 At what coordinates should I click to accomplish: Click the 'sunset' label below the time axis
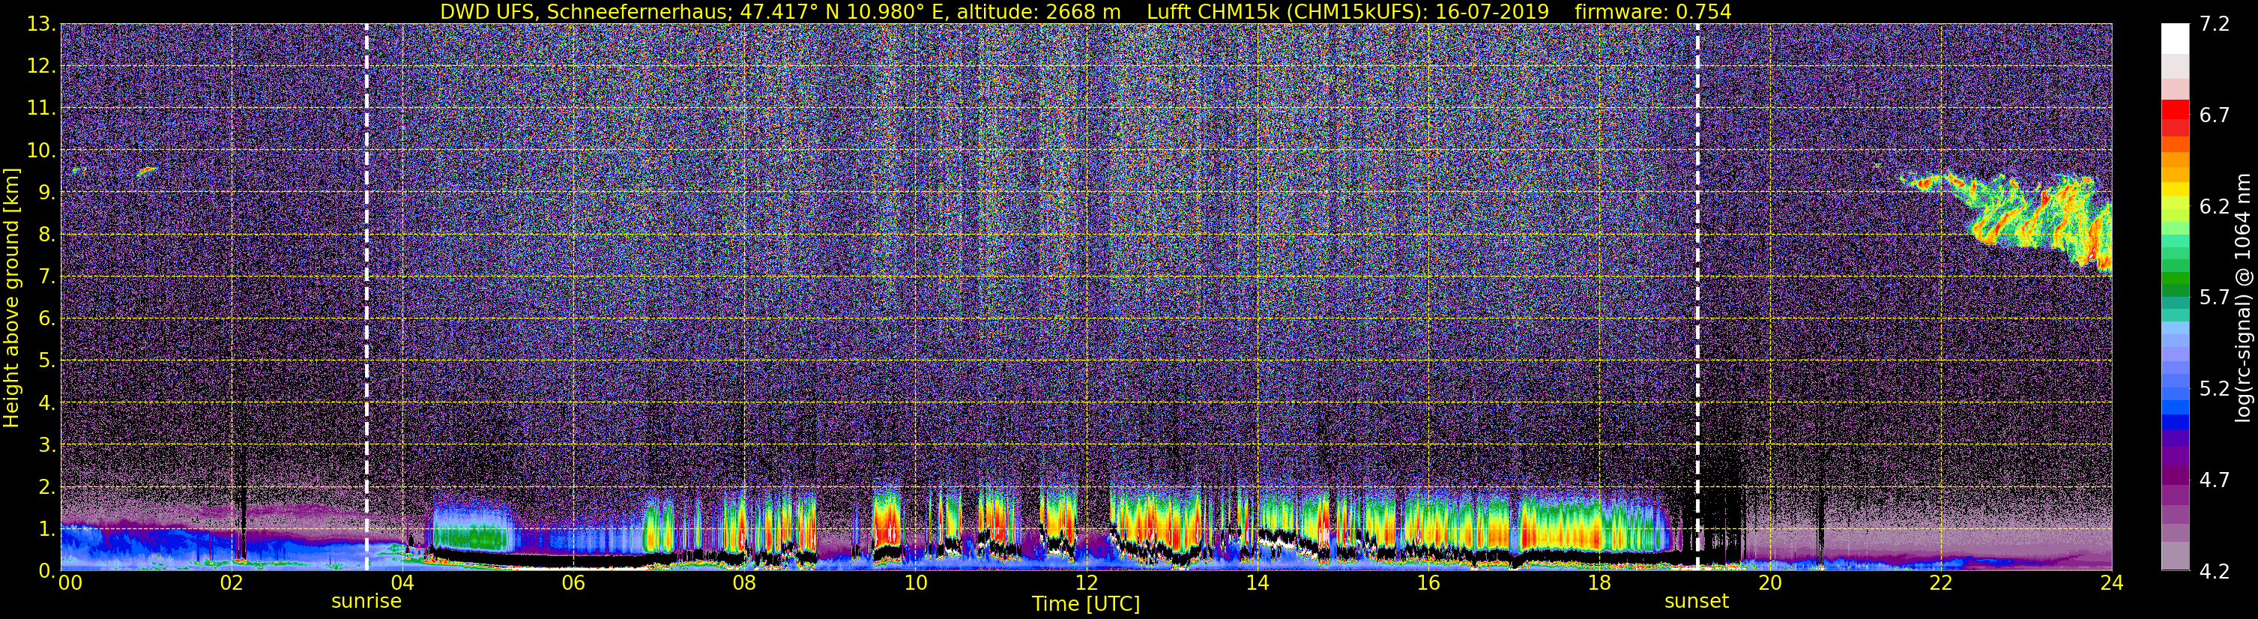pos(1697,602)
